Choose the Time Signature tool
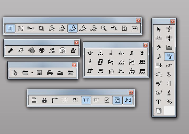Viewport: 189px width, 134px height. pos(169,38)
